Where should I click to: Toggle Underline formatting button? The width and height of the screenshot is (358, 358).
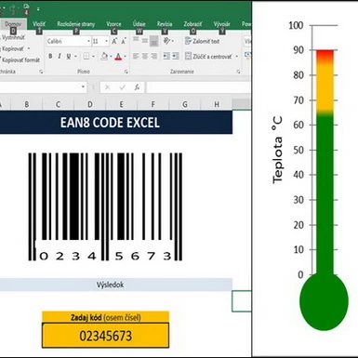click(69, 57)
